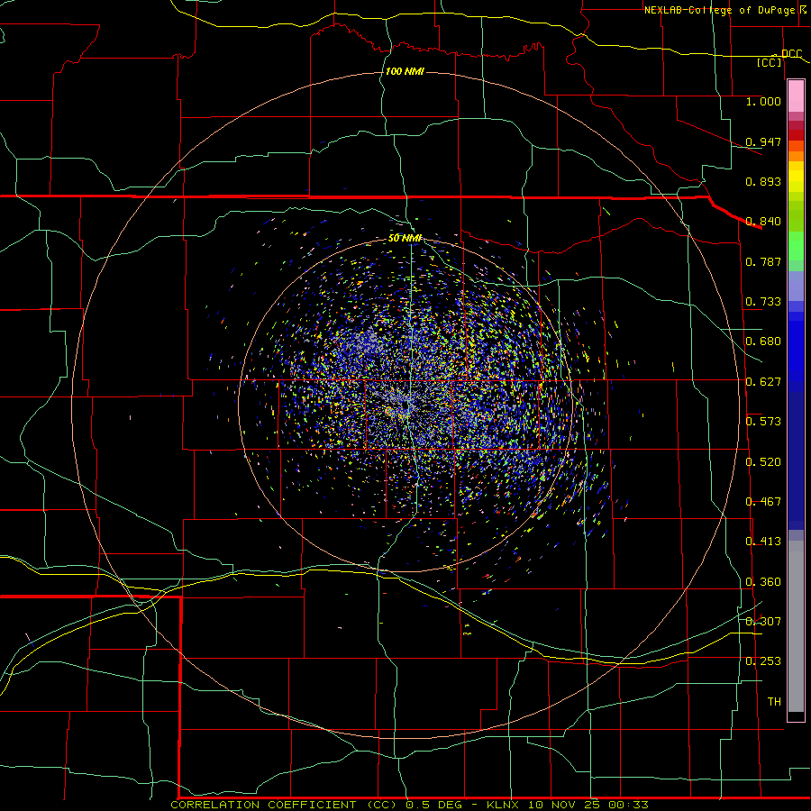Image resolution: width=811 pixels, height=811 pixels.
Task: Click the "[CC]" legend title
Action: (770, 62)
